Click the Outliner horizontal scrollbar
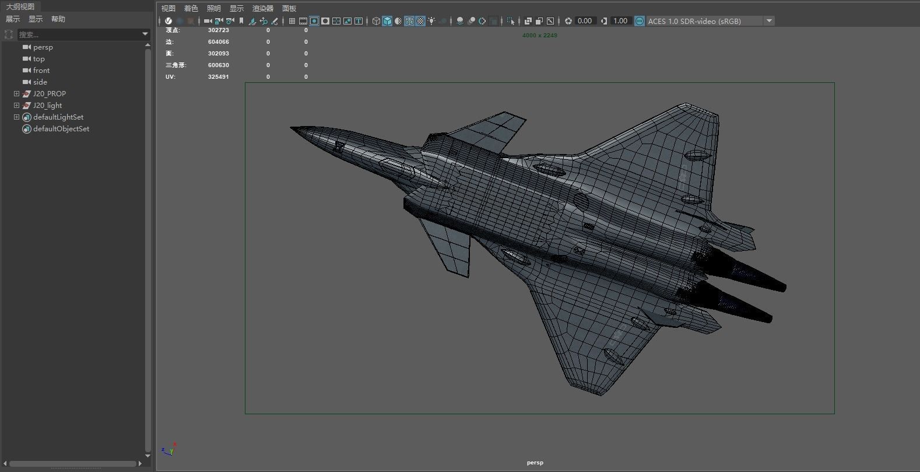This screenshot has height=472, width=920. click(73, 464)
